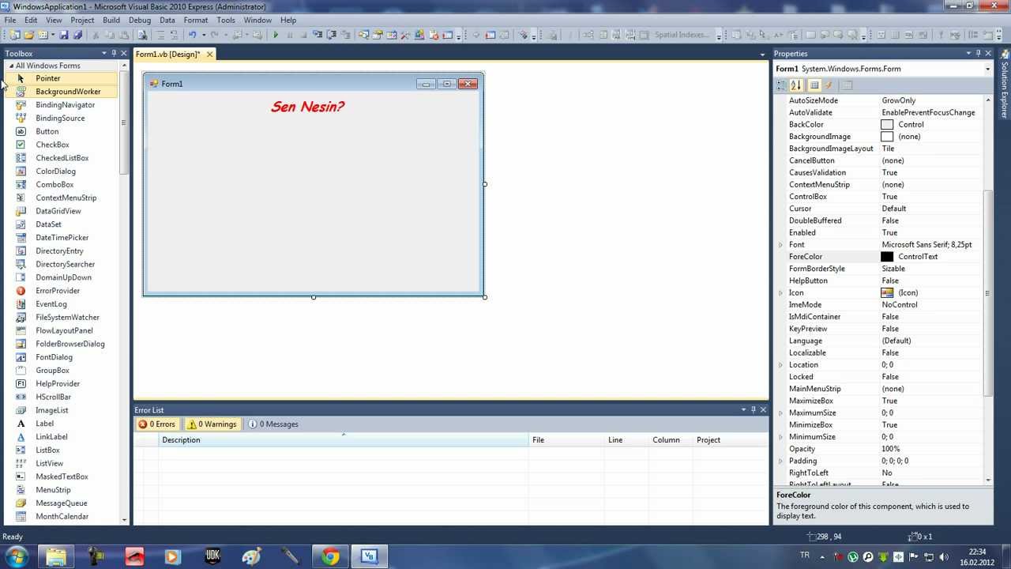Click the Save All toolbar icon
Screen dimensions: 1011x569
click(x=77, y=35)
